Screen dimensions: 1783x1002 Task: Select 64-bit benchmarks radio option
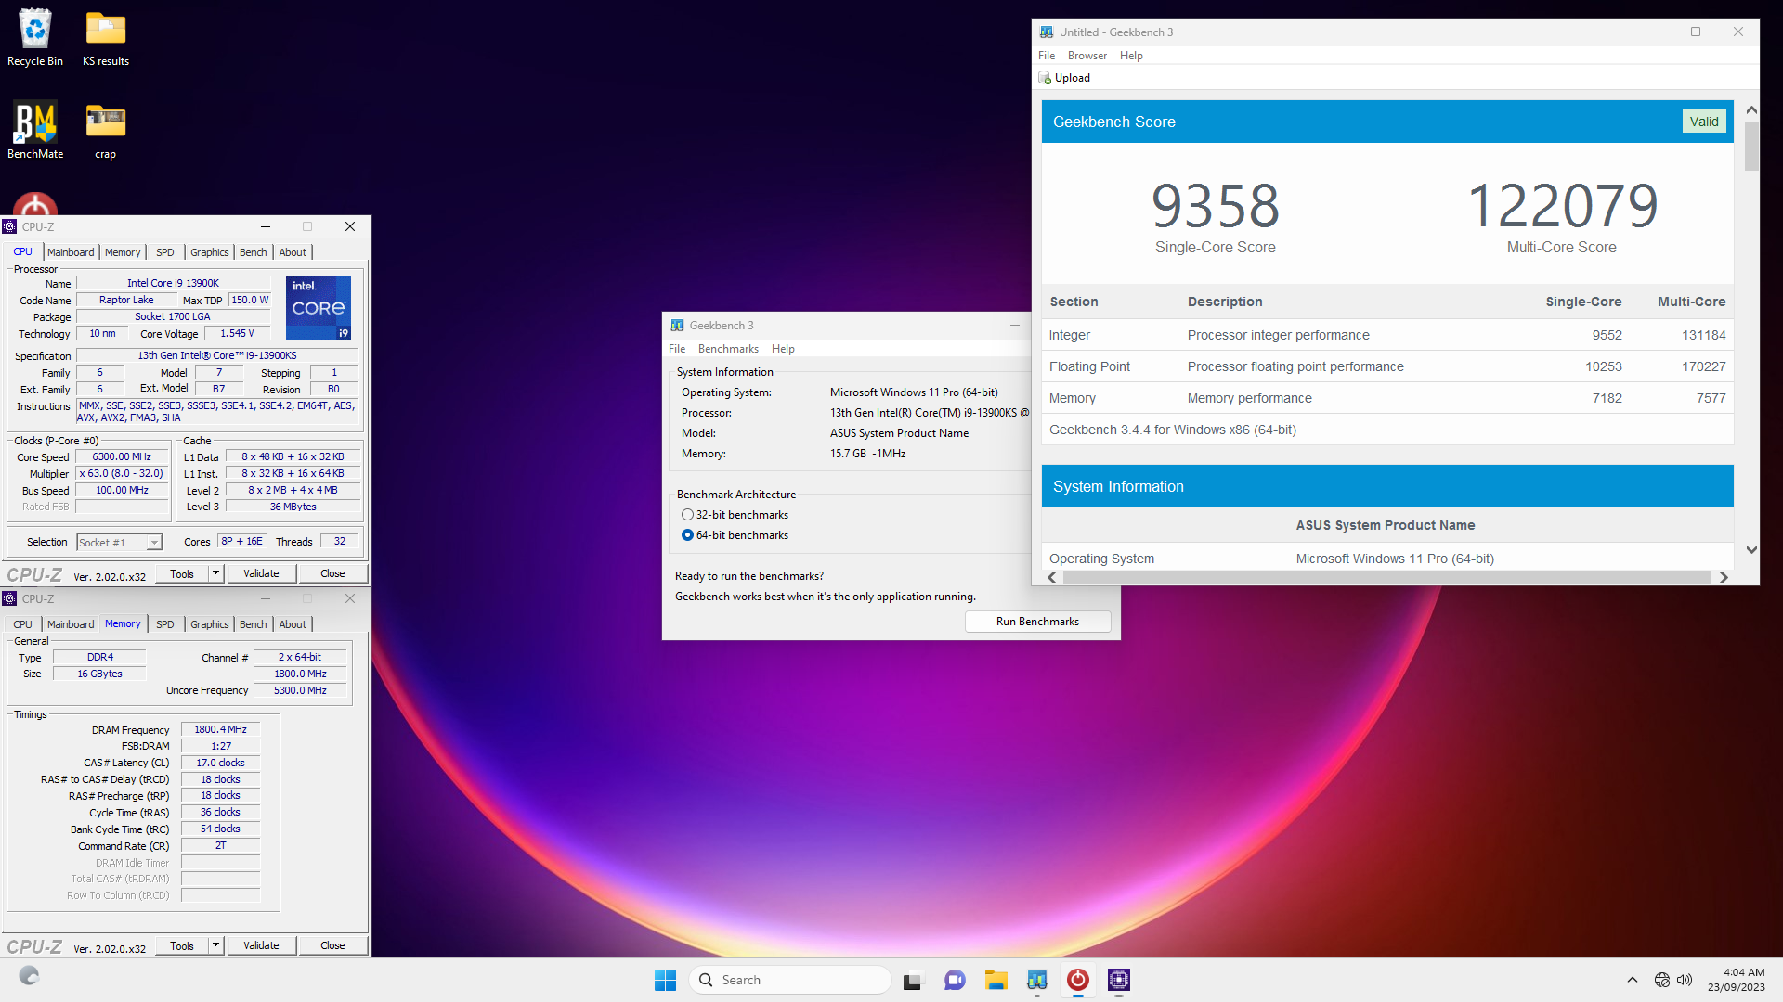[688, 535]
